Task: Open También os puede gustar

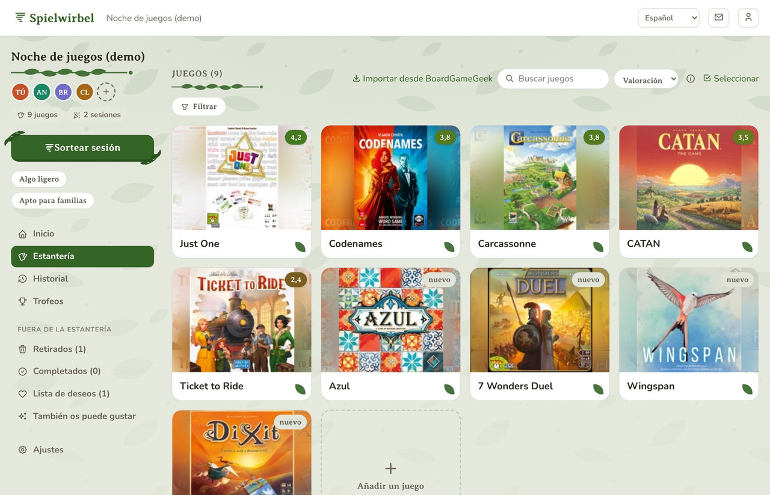Action: point(82,416)
